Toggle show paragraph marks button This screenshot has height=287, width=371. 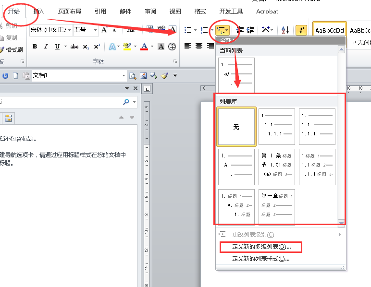(301, 30)
